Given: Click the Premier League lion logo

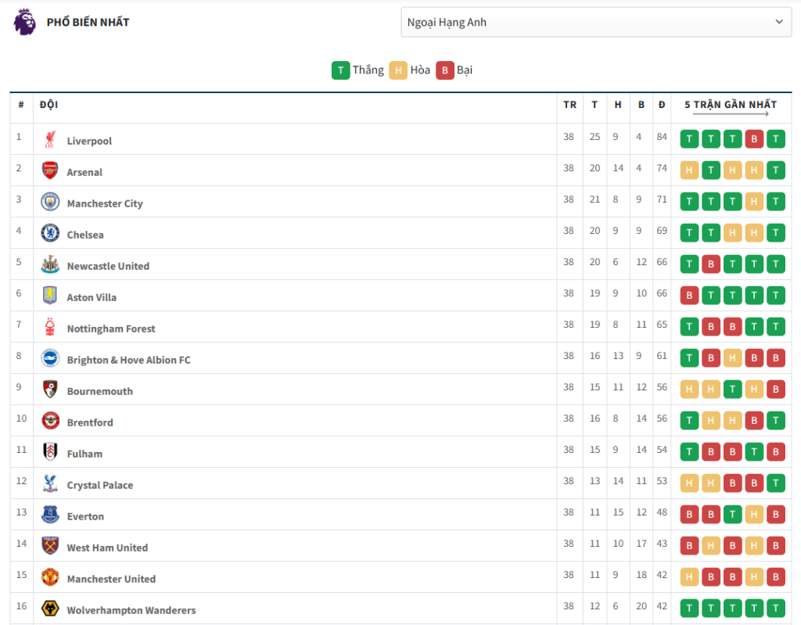Looking at the screenshot, I should tap(25, 22).
